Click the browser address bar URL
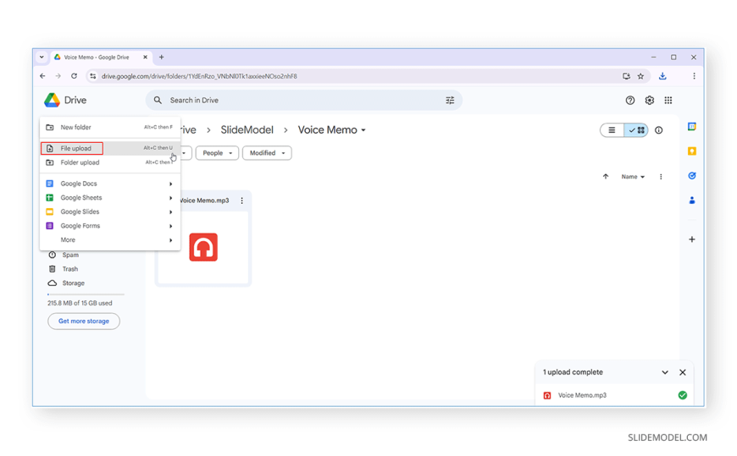Viewport: 737px width, 456px height. click(199, 76)
